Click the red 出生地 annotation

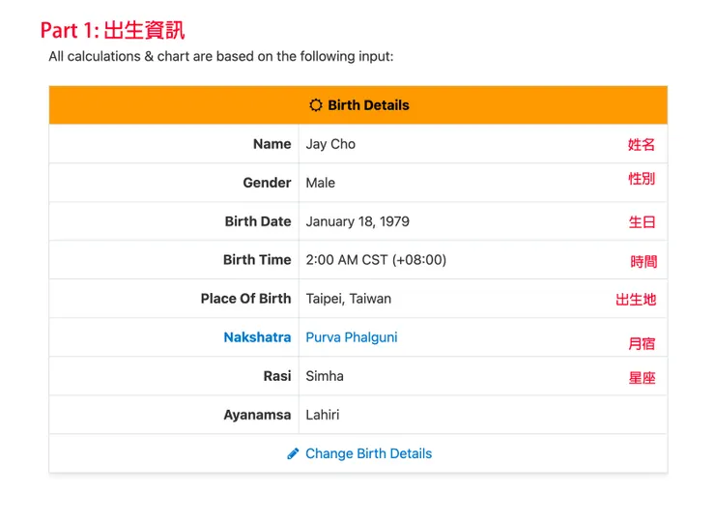point(636,300)
